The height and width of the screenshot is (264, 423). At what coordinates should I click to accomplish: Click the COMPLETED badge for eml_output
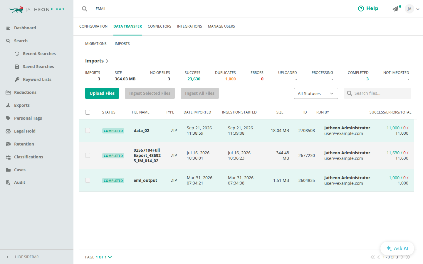[x=113, y=181]
